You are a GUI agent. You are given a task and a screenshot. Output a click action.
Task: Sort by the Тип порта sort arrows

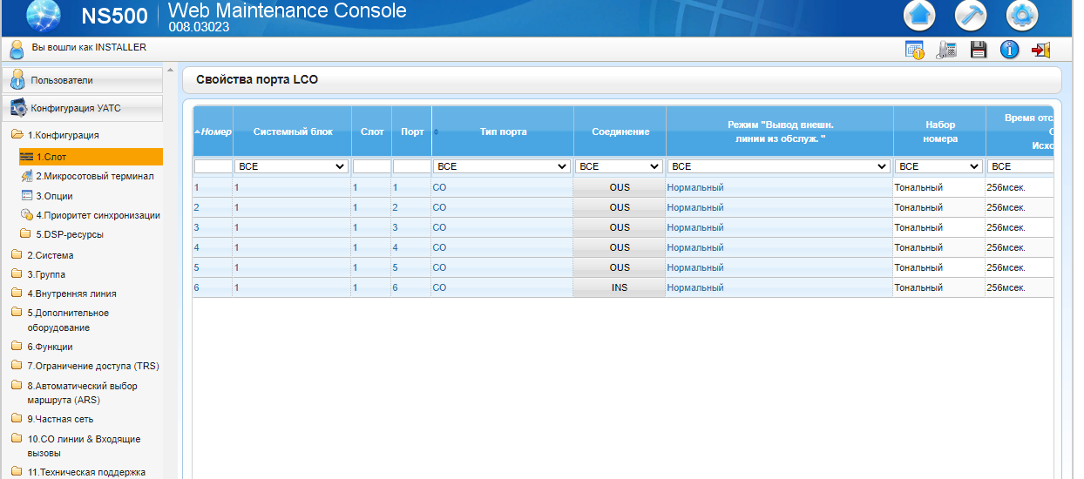(436, 132)
